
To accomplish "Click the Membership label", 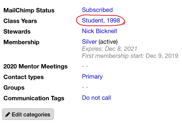I will (x=21, y=42).
